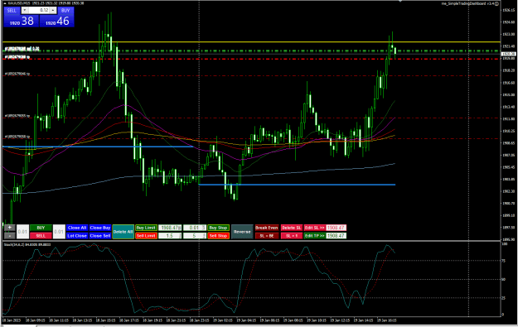Click the teal Delete All button

click(x=123, y=232)
